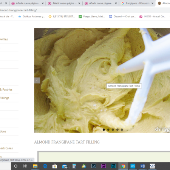
Task: Open the Fillings sidebar category
Action: point(5,98)
